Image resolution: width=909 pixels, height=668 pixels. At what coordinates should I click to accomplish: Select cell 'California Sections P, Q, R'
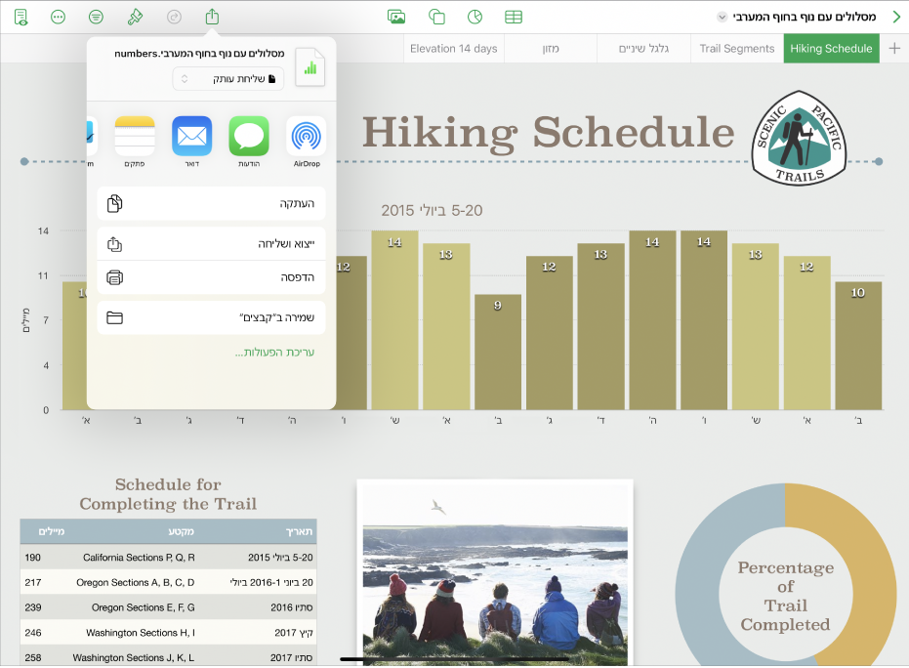pos(139,558)
